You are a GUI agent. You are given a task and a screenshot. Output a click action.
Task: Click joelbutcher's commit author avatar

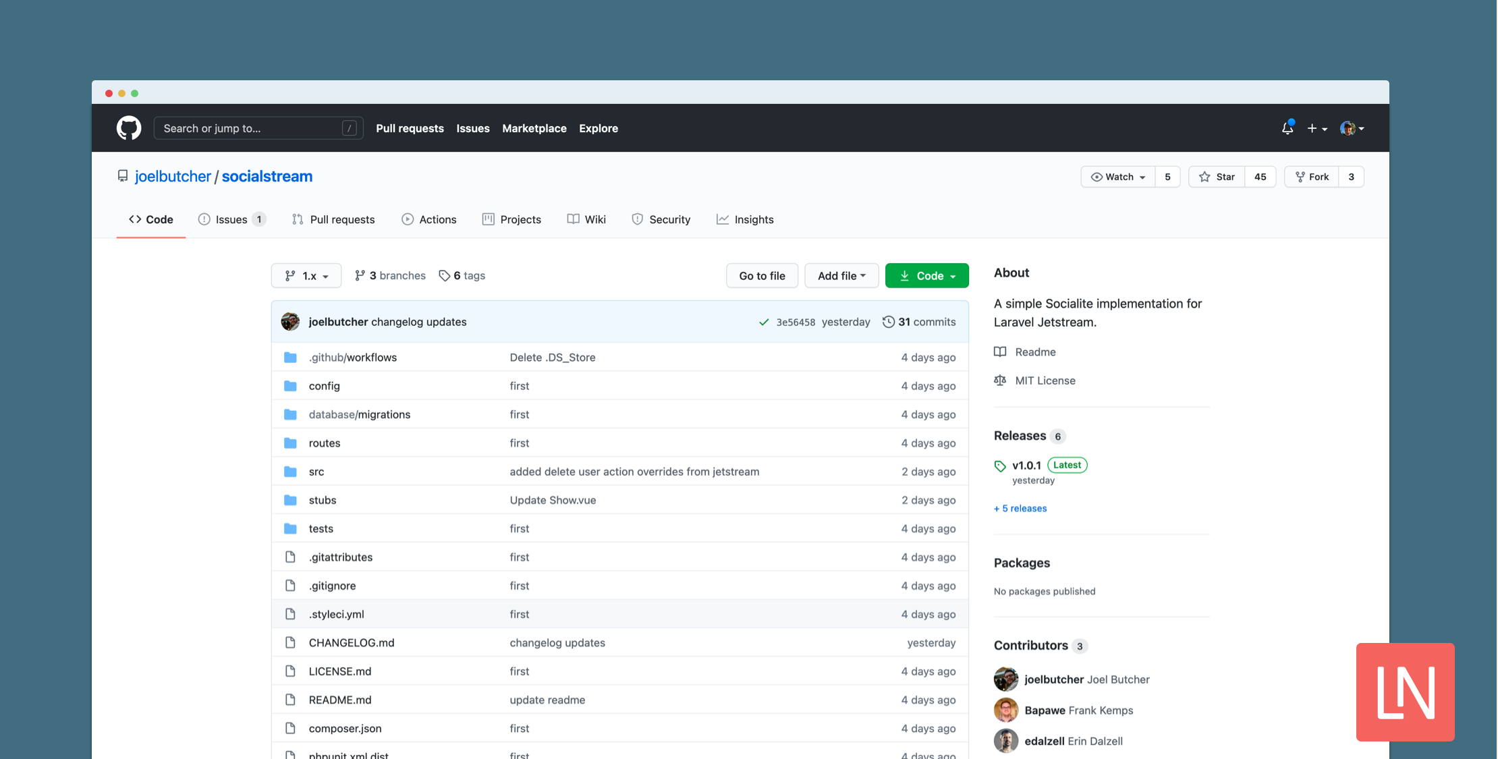pyautogui.click(x=290, y=322)
